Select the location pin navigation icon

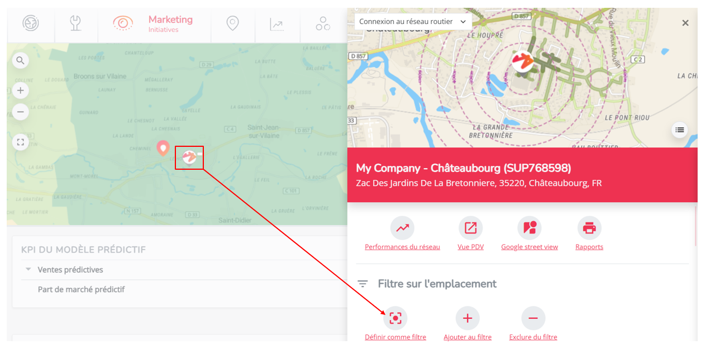233,23
